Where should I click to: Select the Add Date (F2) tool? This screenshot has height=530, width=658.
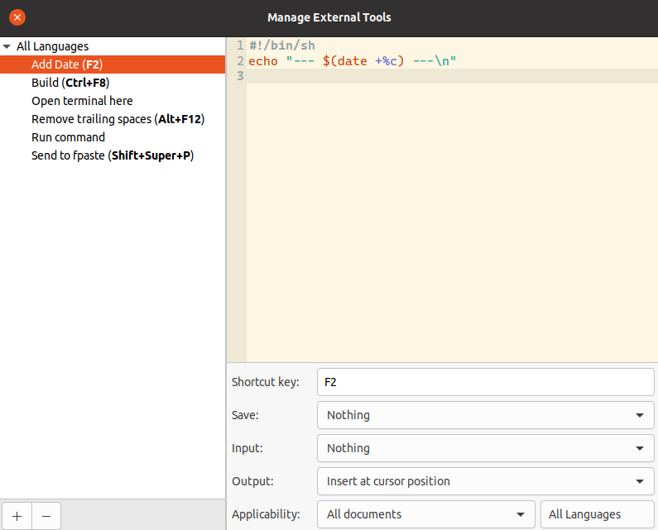[x=113, y=64]
